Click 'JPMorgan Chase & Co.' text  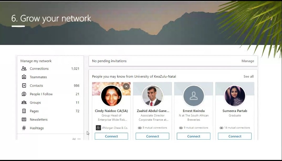pos(115,128)
